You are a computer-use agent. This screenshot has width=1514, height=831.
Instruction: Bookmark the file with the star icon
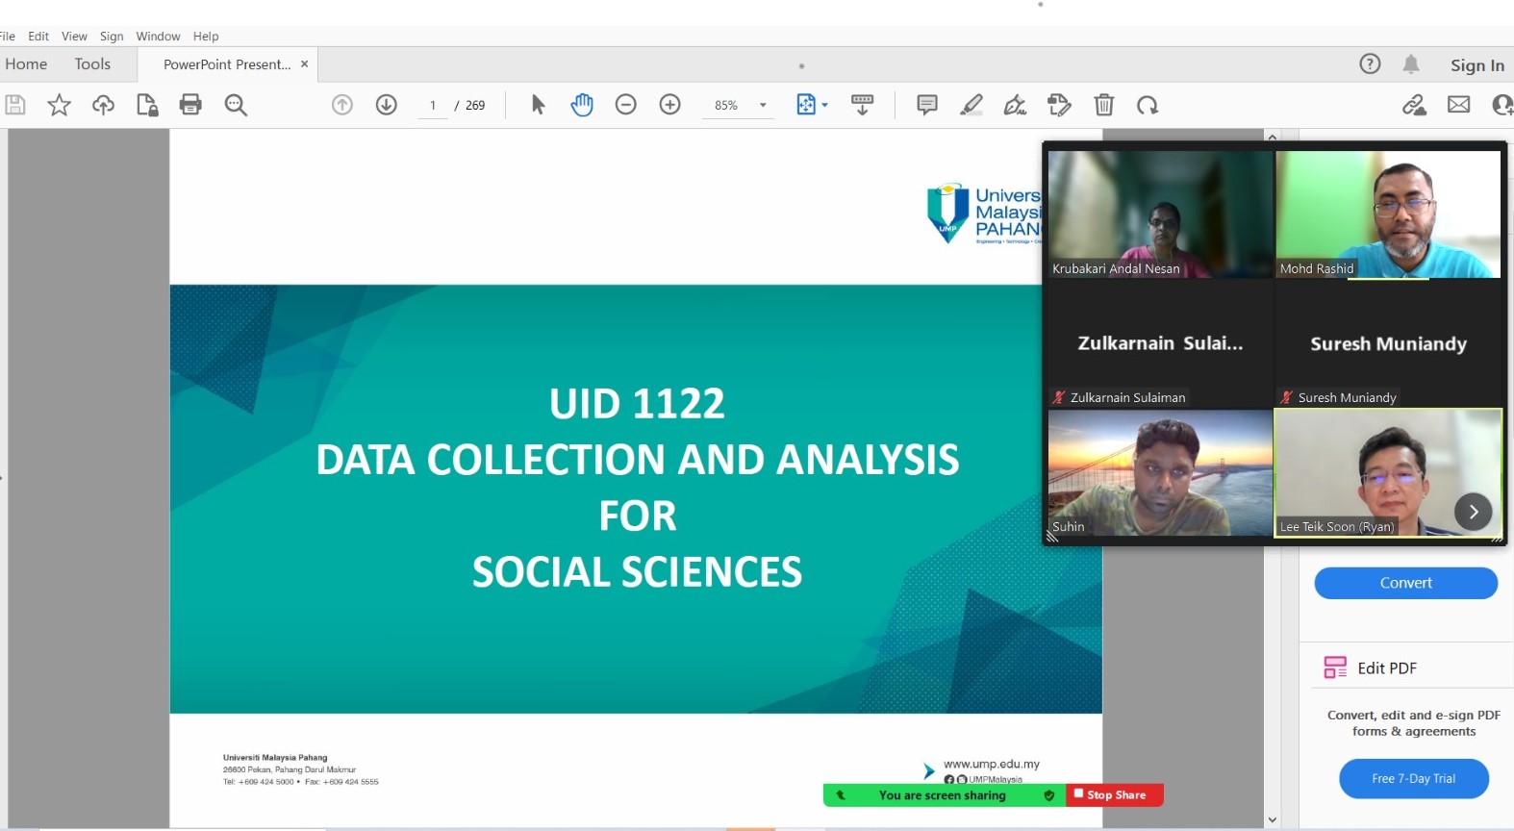point(60,105)
